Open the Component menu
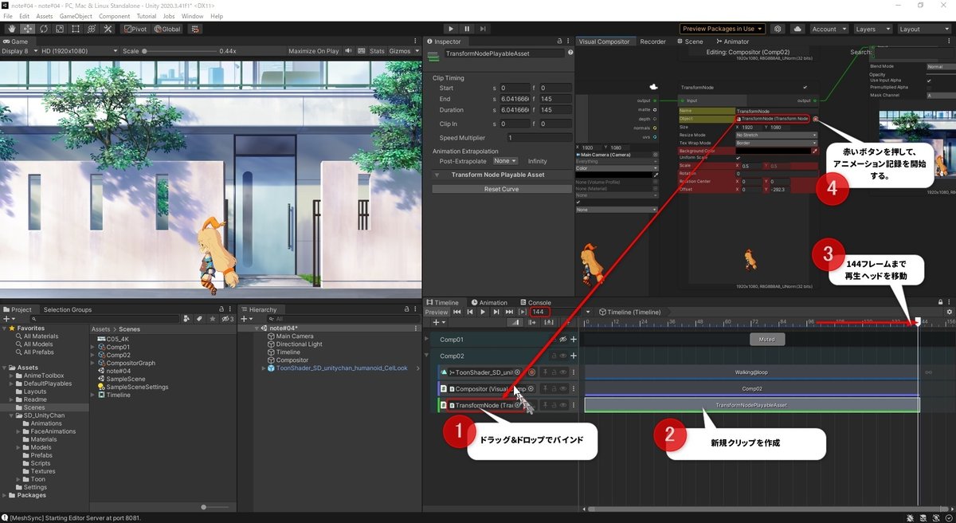This screenshot has height=523, width=956. pos(115,16)
